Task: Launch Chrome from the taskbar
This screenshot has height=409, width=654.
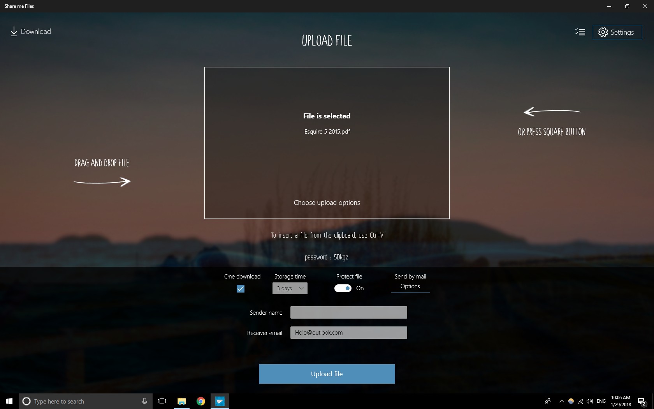Action: (x=201, y=401)
